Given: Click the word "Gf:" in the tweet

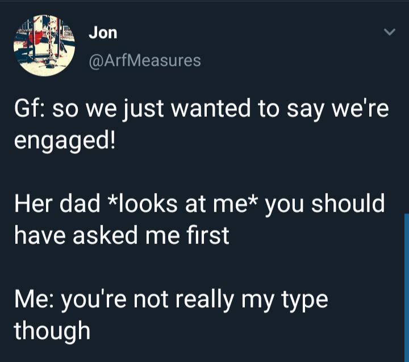Looking at the screenshot, I should tap(30, 109).
